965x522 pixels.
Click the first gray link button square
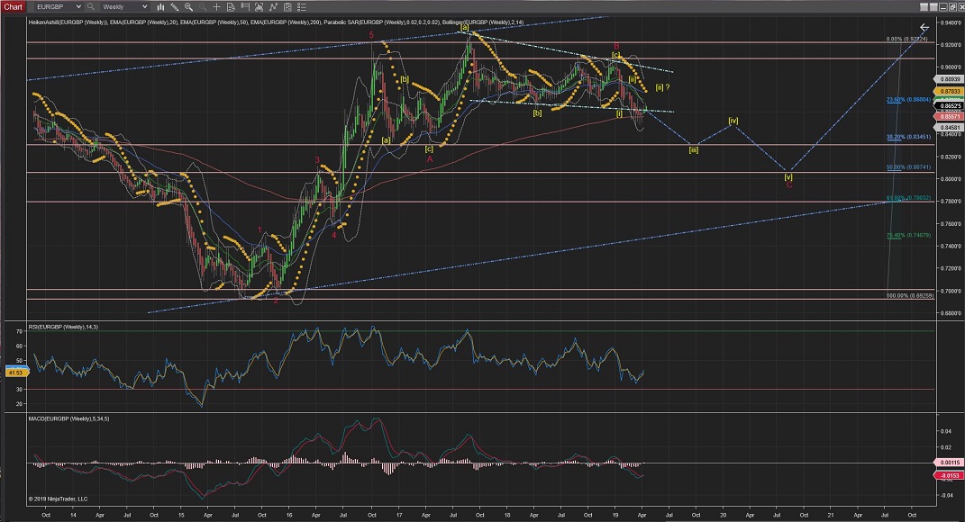pyautogui.click(x=924, y=7)
